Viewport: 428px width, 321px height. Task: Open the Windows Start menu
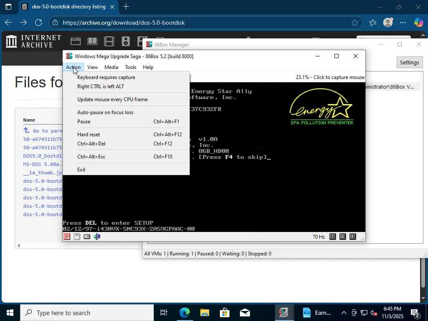click(x=10, y=313)
